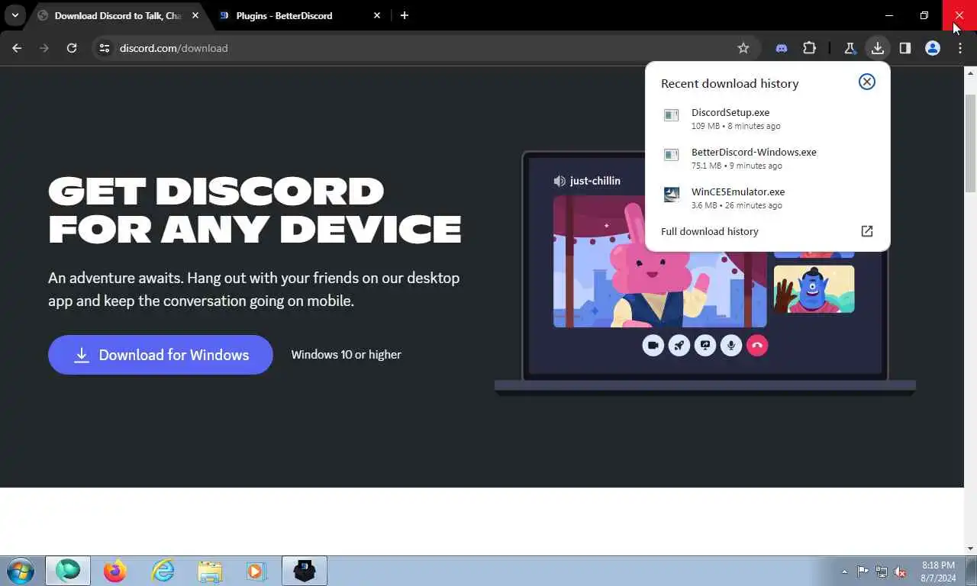Open the Chrome Labs flask icon
The width and height of the screenshot is (977, 586).
[x=850, y=48]
